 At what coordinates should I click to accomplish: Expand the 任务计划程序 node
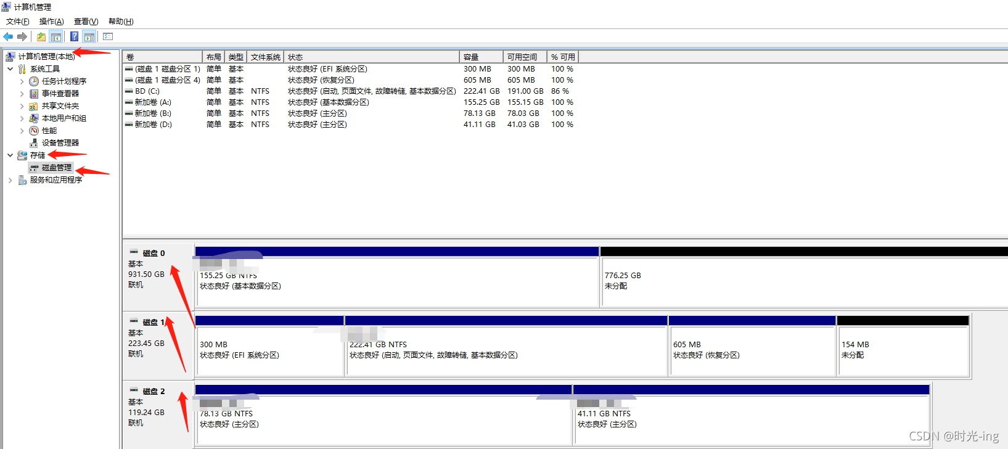[22, 81]
